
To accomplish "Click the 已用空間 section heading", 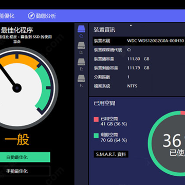I will pos(104,103).
